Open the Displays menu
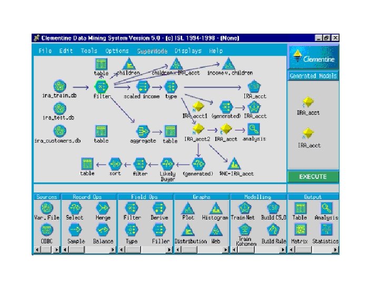The height and width of the screenshot is (284, 379). pyautogui.click(x=188, y=51)
